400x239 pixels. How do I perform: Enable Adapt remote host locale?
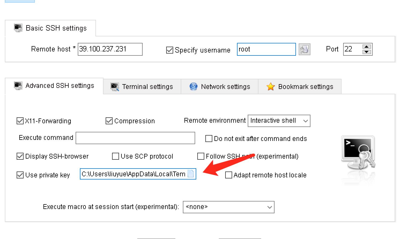229,175
